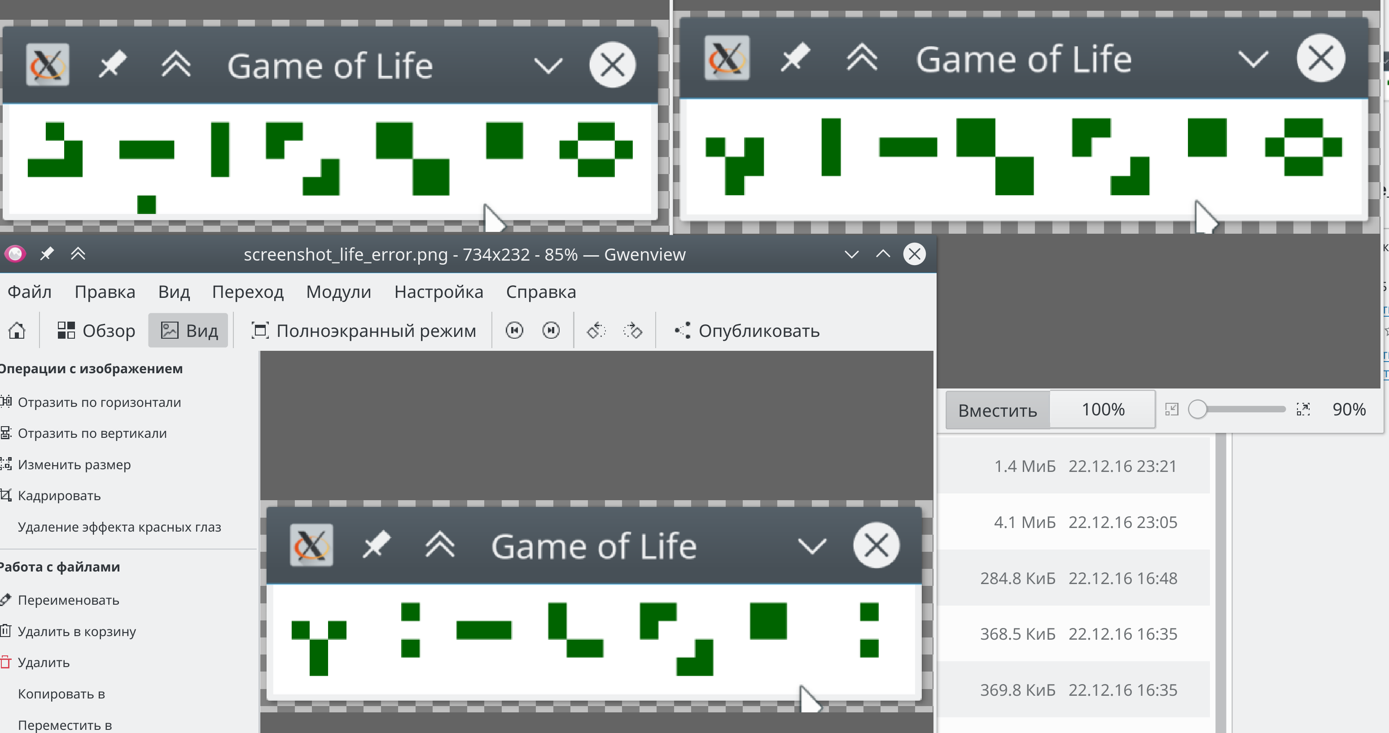The image size is (1389, 733).
Task: Rotate the image left
Action: pos(596,331)
